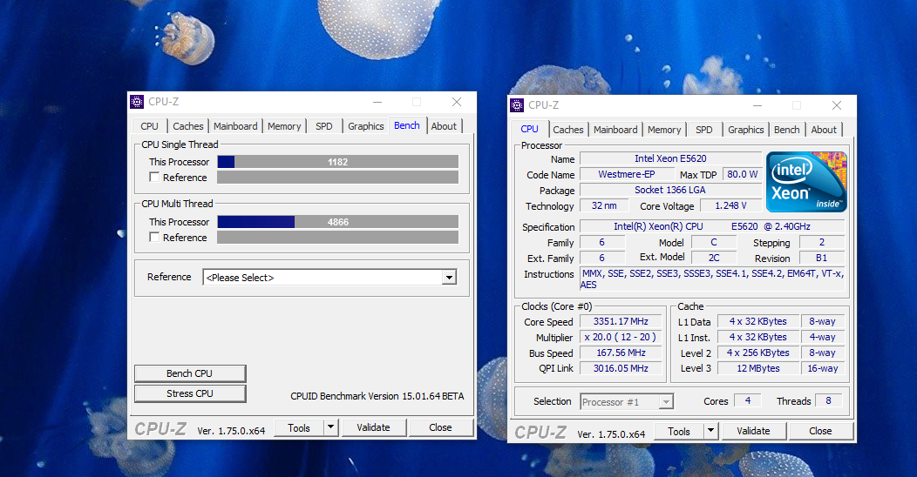This screenshot has height=477, width=917.
Task: Click Level 3 value 12 MBytes
Action: tap(758, 368)
